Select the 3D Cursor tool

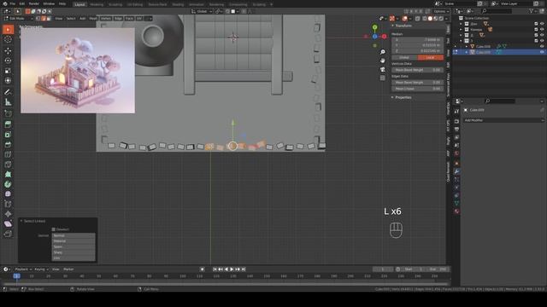[8, 40]
